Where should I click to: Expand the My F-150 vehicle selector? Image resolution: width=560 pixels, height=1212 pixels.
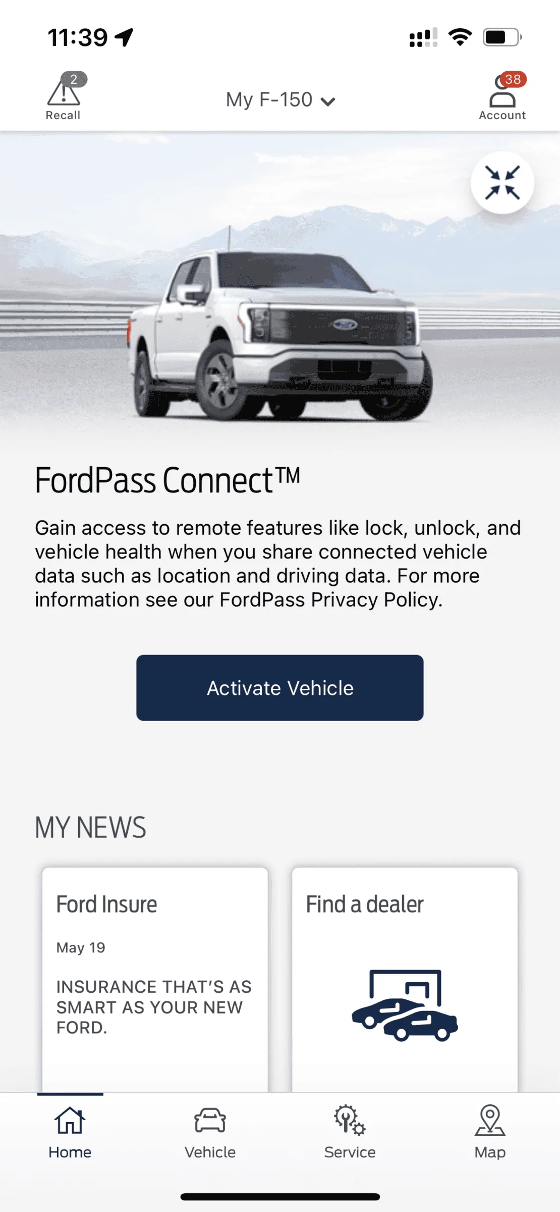point(281,99)
